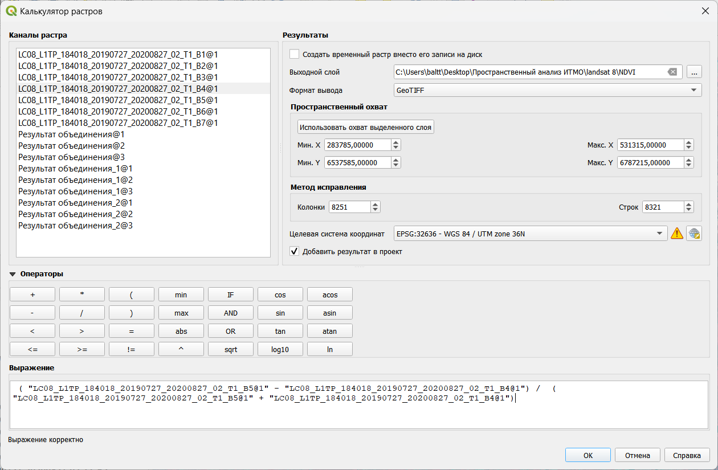Collapse the Operators section

[13, 274]
